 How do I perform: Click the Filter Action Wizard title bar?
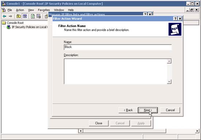pyautogui.click(x=113, y=19)
